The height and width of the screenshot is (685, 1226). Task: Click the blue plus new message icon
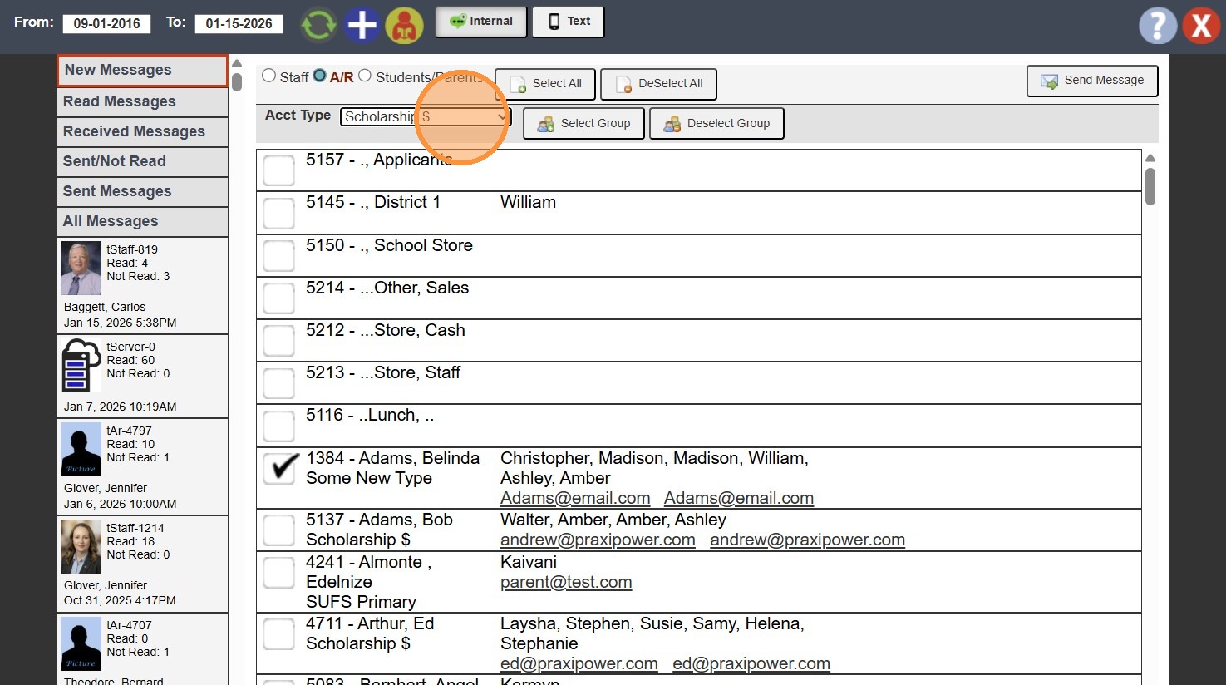pos(362,25)
